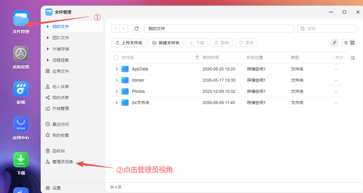This screenshot has width=363, height=193.
Task: Open the sort order icon
Action: point(335,43)
